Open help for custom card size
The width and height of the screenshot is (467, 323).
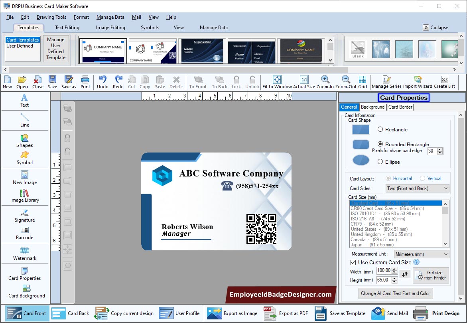tap(416, 262)
